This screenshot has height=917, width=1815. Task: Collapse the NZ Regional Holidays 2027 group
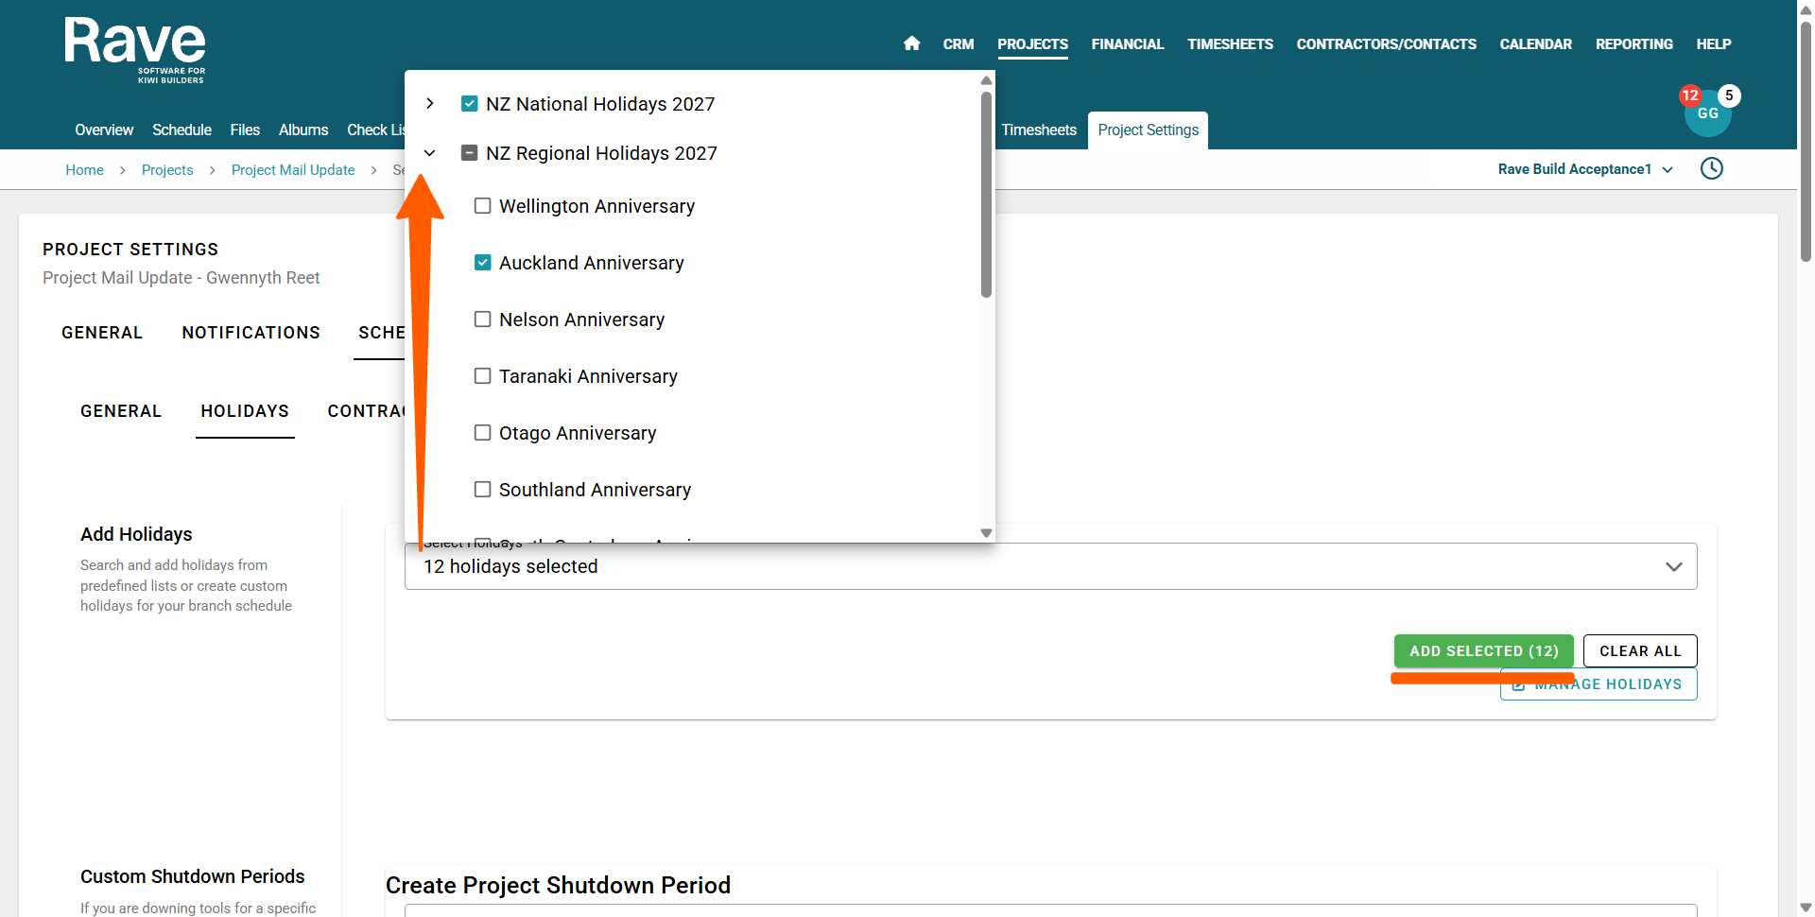click(430, 153)
